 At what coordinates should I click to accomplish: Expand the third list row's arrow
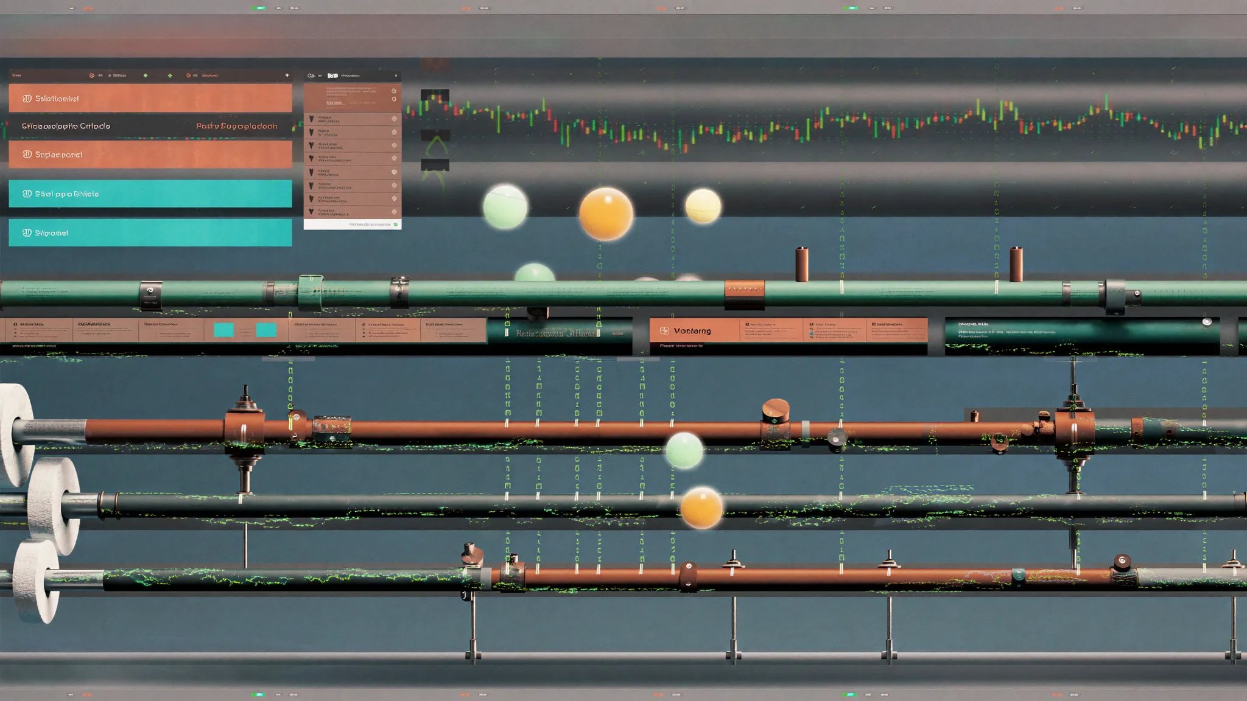[x=312, y=145]
